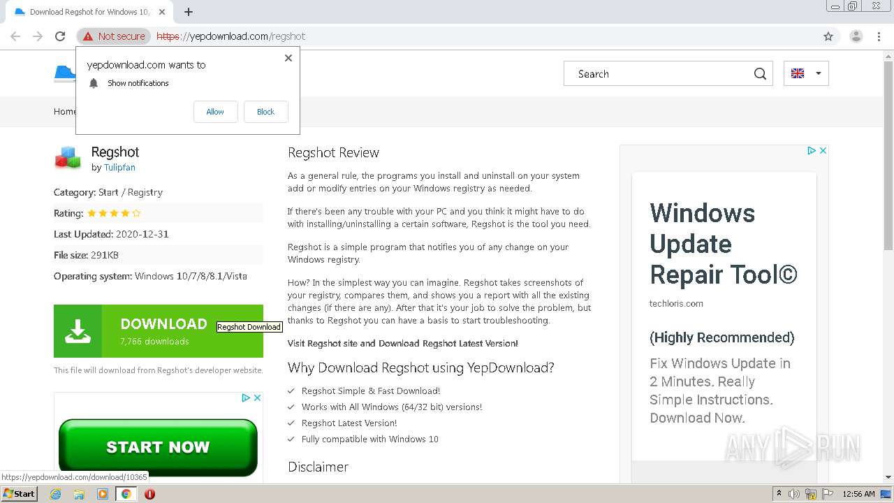This screenshot has width=894, height=503.
Task: Click the AdChoices icon in right ad
Action: [812, 151]
